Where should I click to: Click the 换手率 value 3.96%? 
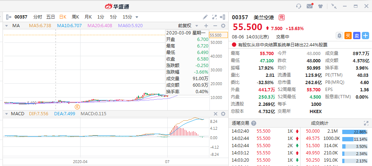362,68
